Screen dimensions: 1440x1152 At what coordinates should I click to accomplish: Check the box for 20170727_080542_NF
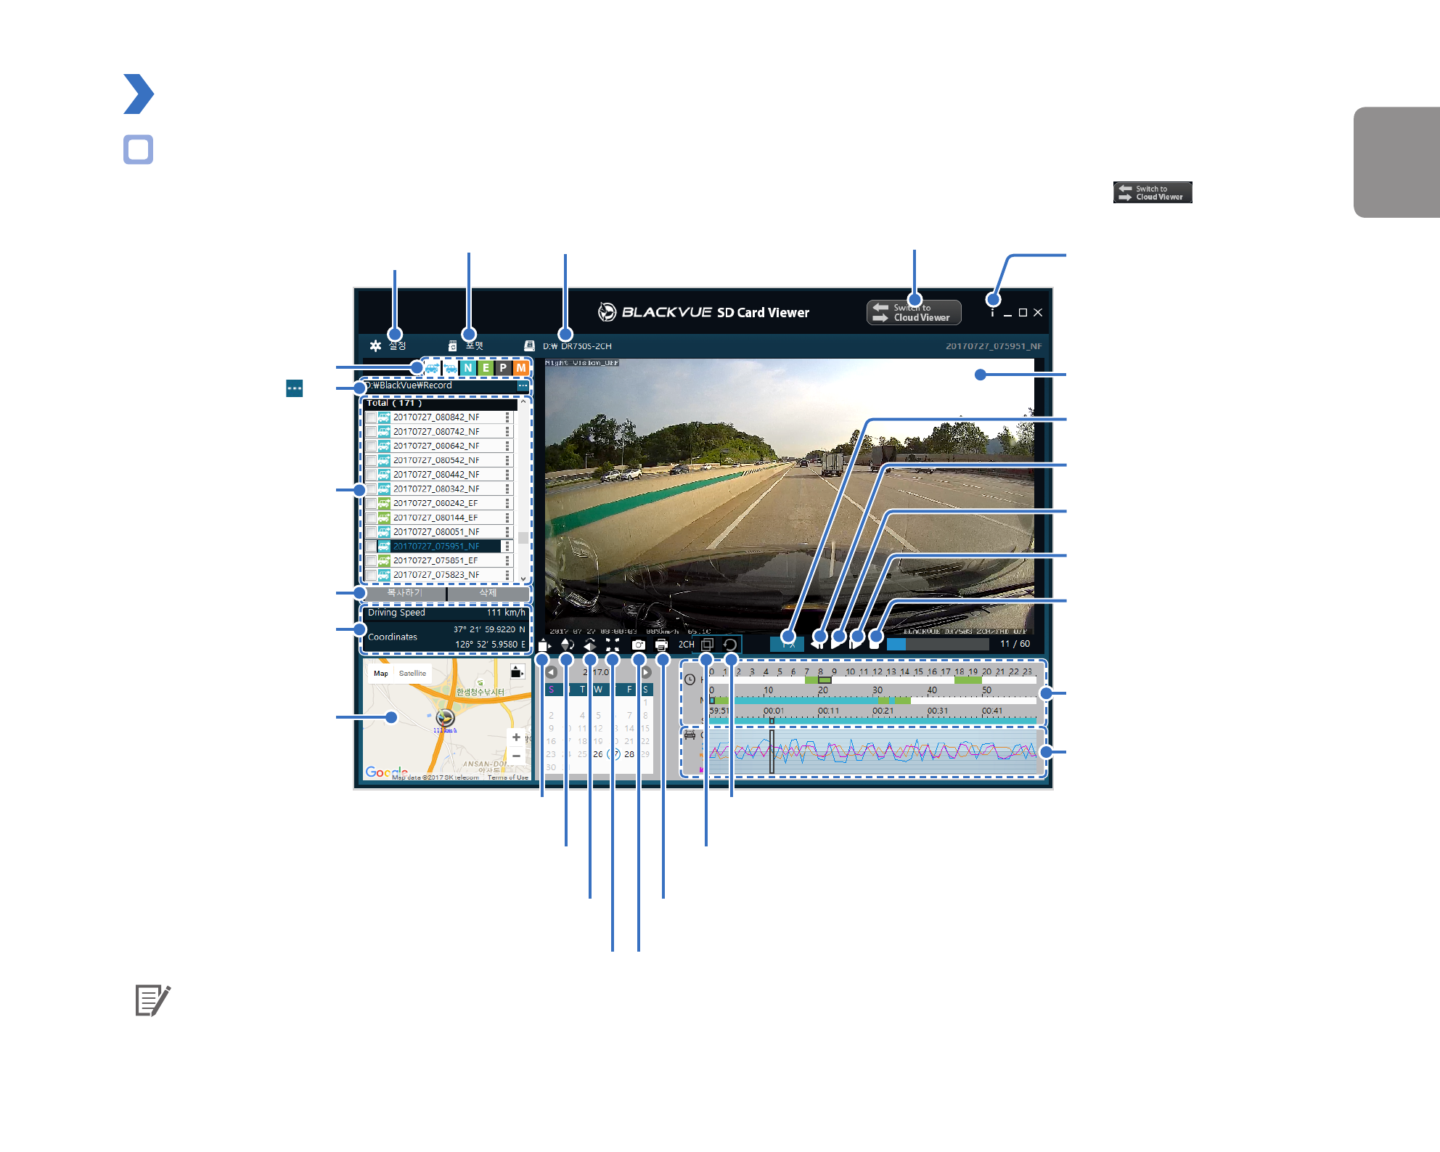371,460
